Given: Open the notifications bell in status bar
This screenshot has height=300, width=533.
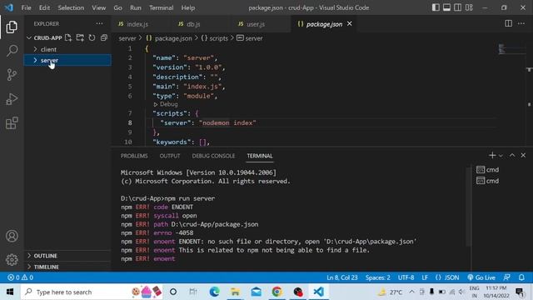Looking at the screenshot, I should point(521,277).
